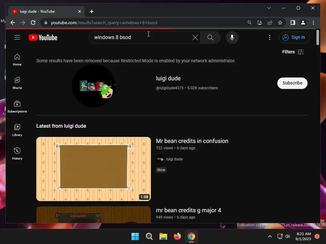Open the YouTube hamburger guide menu
The image size is (326, 244).
click(x=17, y=37)
